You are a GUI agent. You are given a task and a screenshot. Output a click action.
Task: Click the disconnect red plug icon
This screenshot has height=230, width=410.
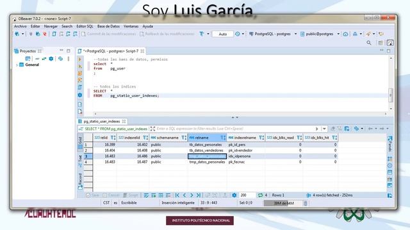pos(45,34)
